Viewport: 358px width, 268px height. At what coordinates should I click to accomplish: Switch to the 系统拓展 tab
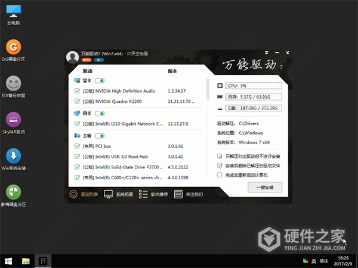pos(119,194)
